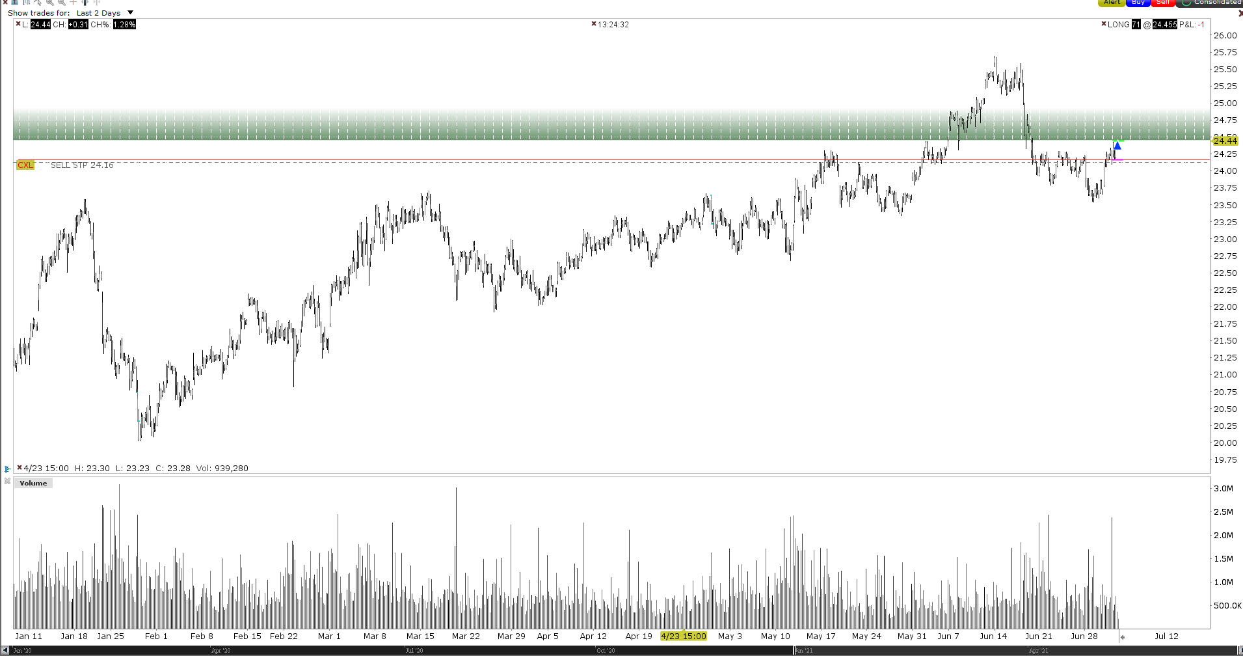Click the dropdown arrow after Last 2 Days
This screenshot has height=656, width=1243.
point(130,12)
